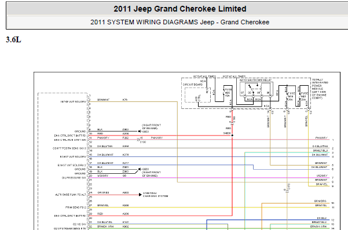Click the relay terminal "86" label
This screenshot has width=348, height=230.
268,93
